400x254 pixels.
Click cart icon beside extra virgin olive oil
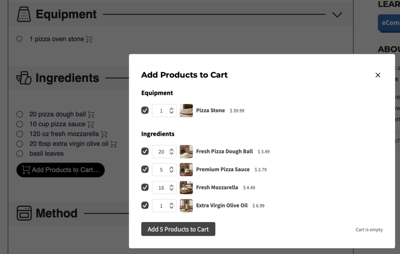click(114, 144)
